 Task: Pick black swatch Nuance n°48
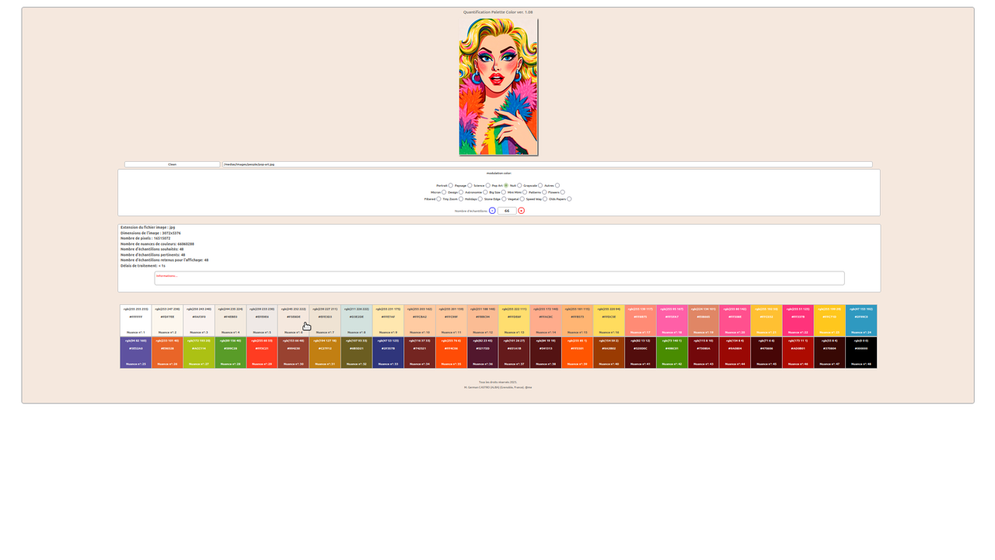861,352
